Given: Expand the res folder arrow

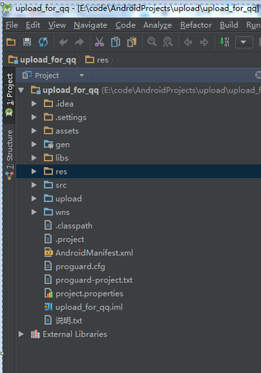Looking at the screenshot, I should coord(34,172).
